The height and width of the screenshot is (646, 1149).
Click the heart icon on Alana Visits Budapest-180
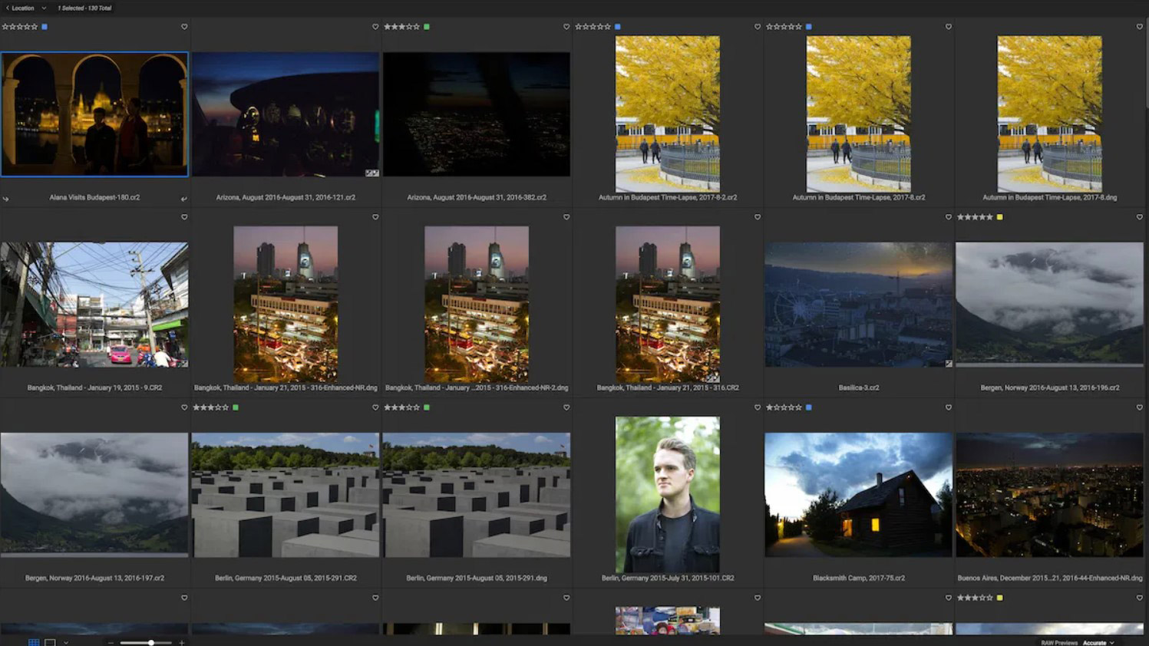coord(183,26)
